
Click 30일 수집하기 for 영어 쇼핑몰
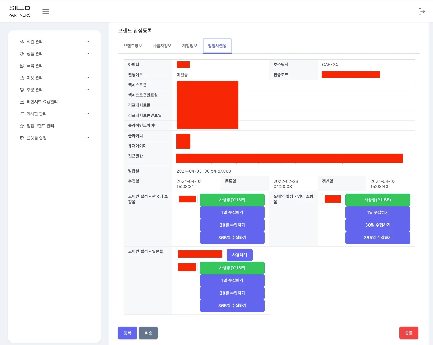[378, 225]
